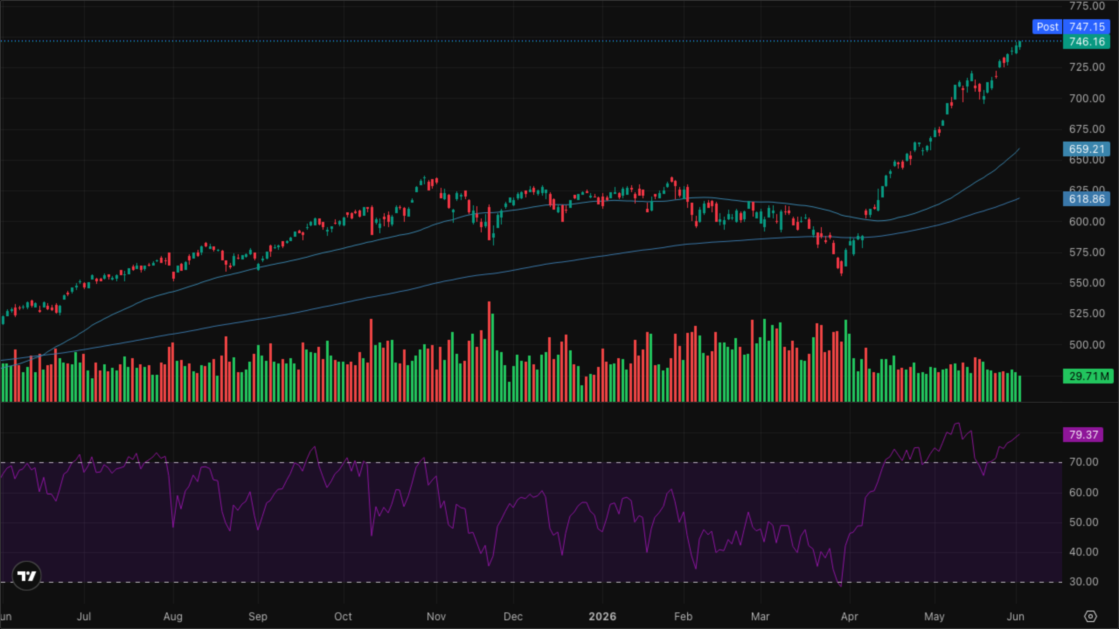Open the TradingView logo link
This screenshot has width=1119, height=629.
pos(26,576)
